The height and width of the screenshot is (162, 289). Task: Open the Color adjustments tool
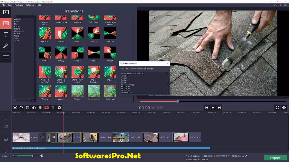click(34, 108)
